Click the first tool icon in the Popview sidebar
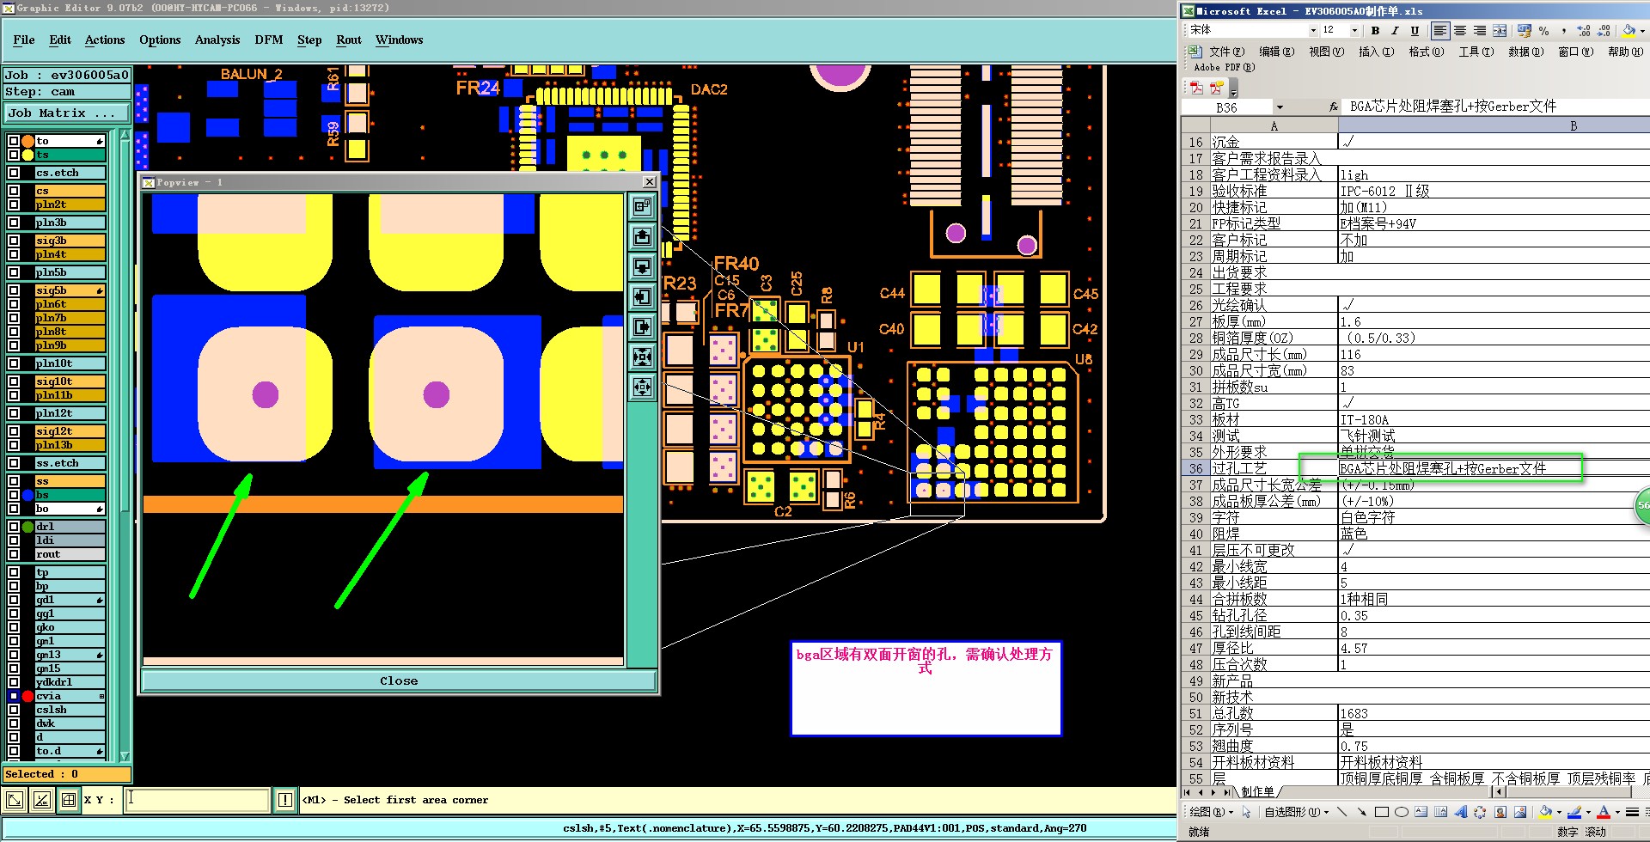This screenshot has width=1650, height=842. (642, 206)
